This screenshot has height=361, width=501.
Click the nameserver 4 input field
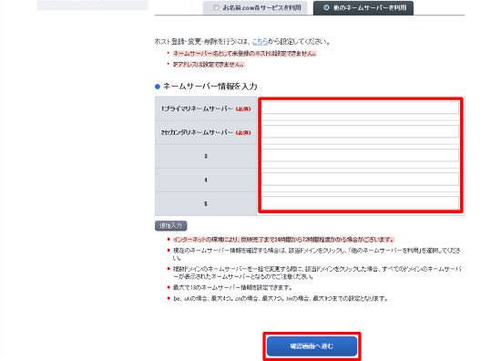[361, 179]
